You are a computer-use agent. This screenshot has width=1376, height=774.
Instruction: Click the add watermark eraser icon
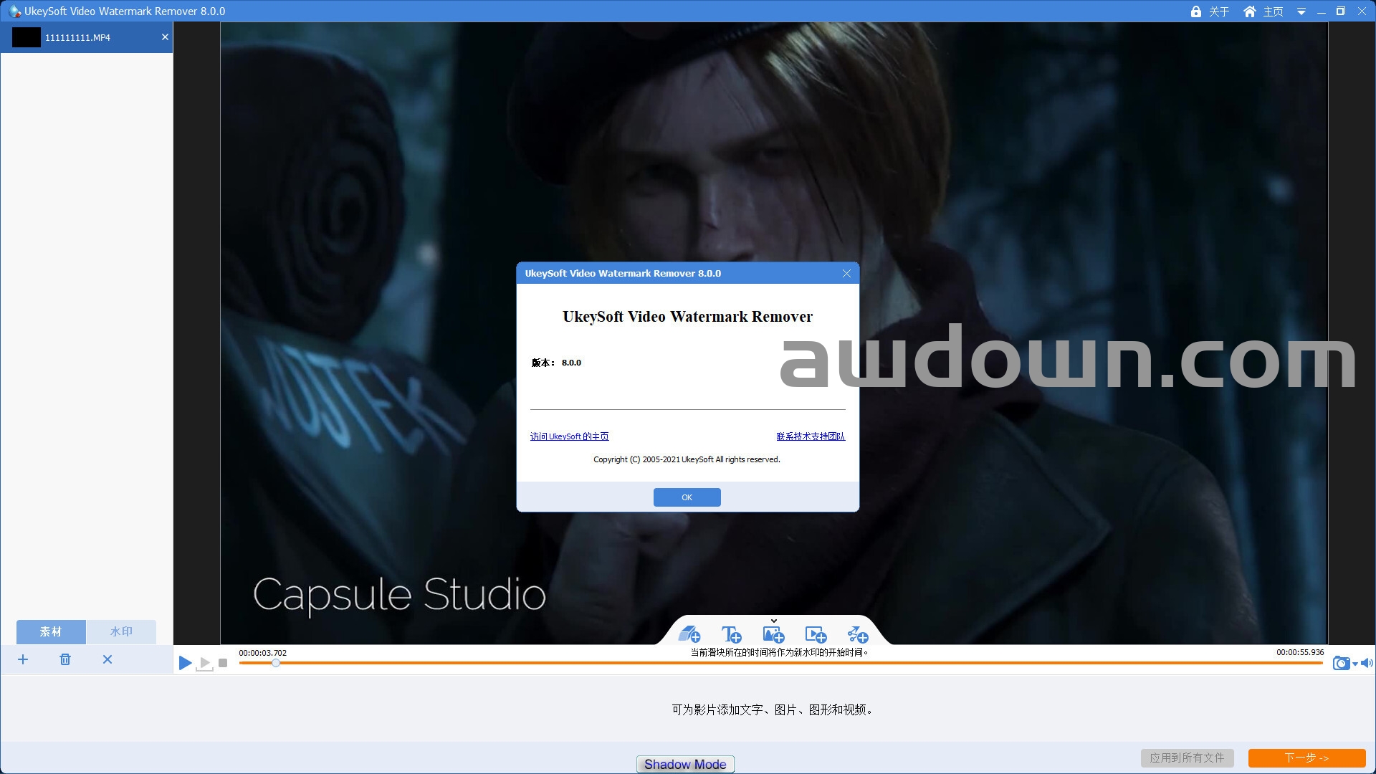tap(689, 634)
